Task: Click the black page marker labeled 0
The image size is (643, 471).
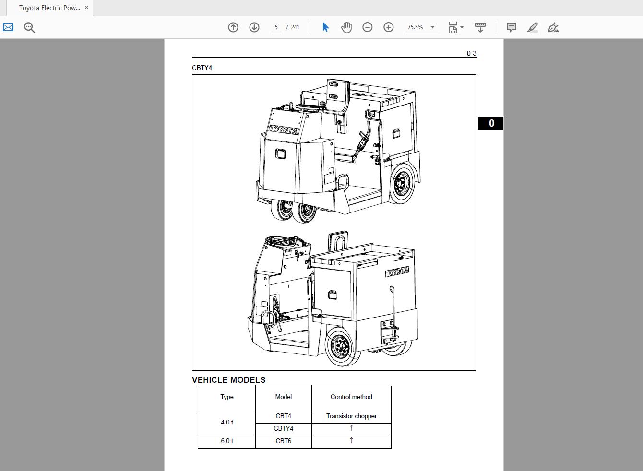Action: 491,123
